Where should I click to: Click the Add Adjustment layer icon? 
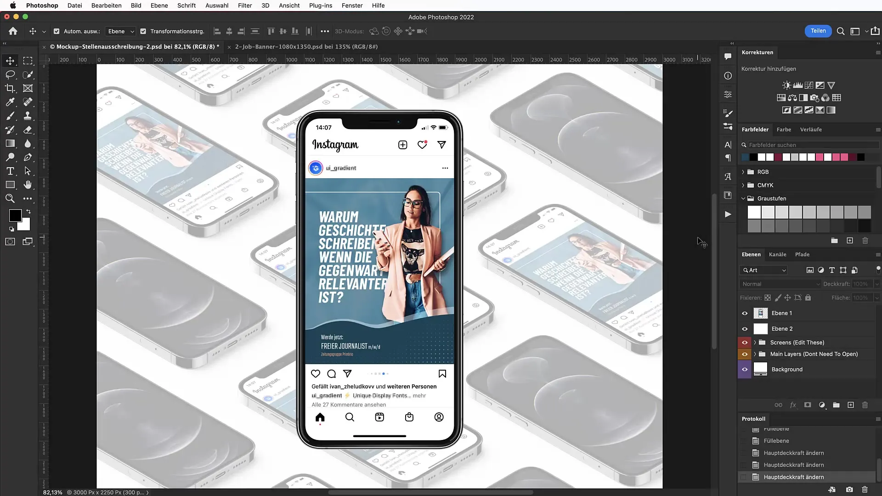(x=823, y=405)
